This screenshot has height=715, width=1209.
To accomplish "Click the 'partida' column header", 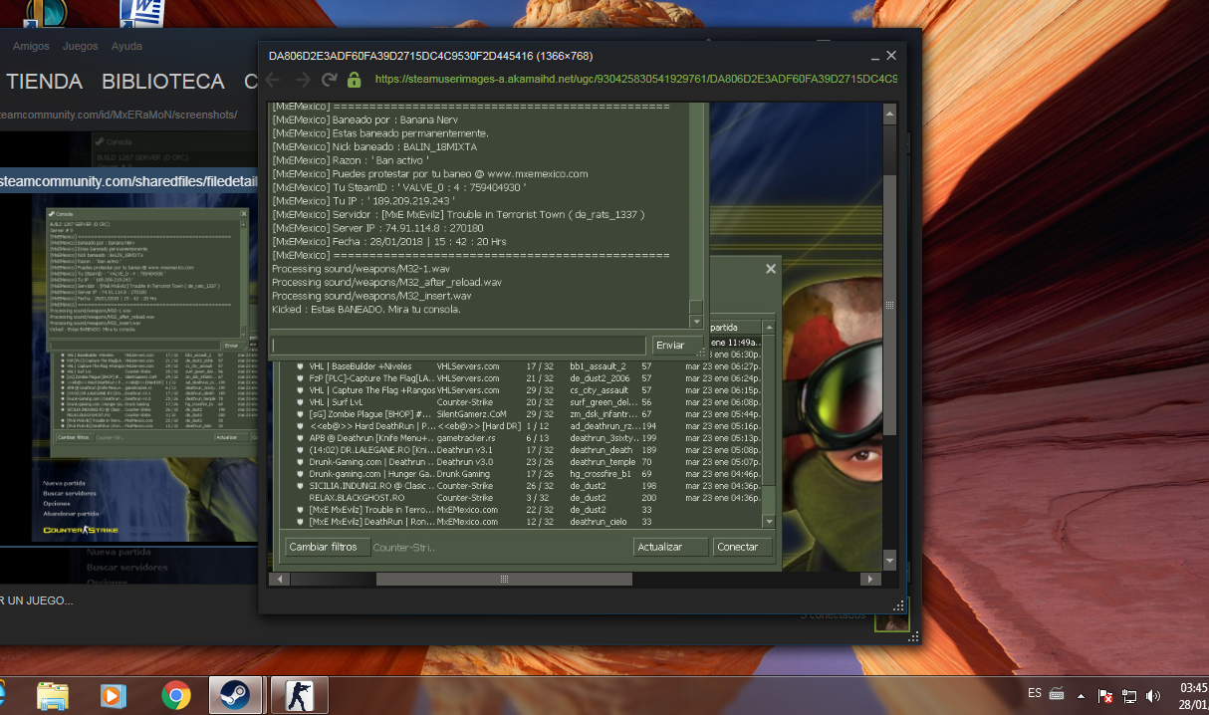I will coord(735,327).
